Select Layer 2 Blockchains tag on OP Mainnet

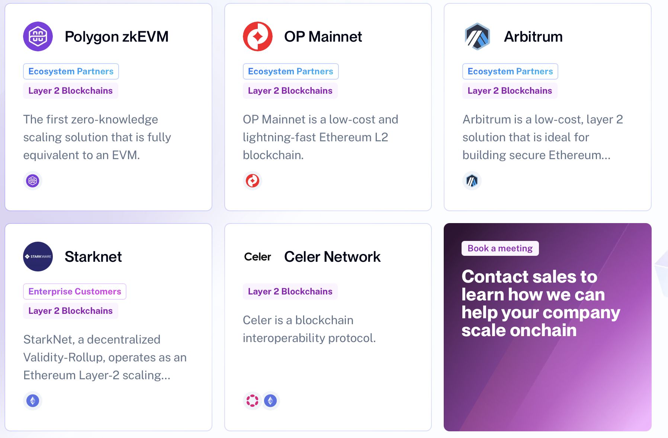[x=290, y=91]
